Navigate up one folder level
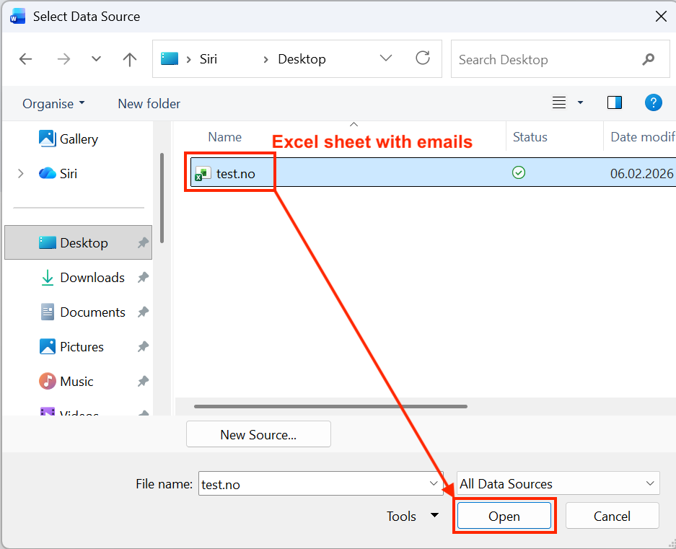This screenshot has width=676, height=549. point(129,59)
